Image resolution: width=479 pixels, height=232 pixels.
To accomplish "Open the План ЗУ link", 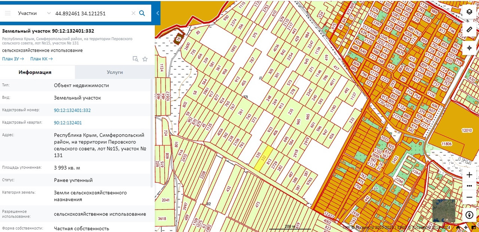I will (x=13, y=59).
